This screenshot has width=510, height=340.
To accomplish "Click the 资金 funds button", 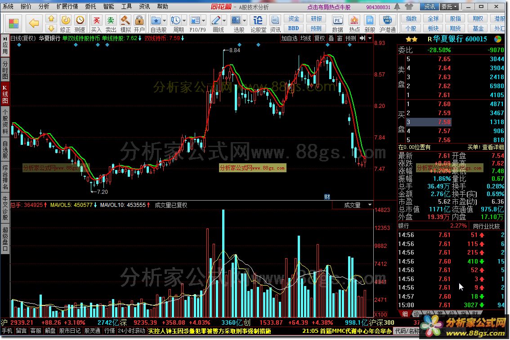I will coord(294,19).
